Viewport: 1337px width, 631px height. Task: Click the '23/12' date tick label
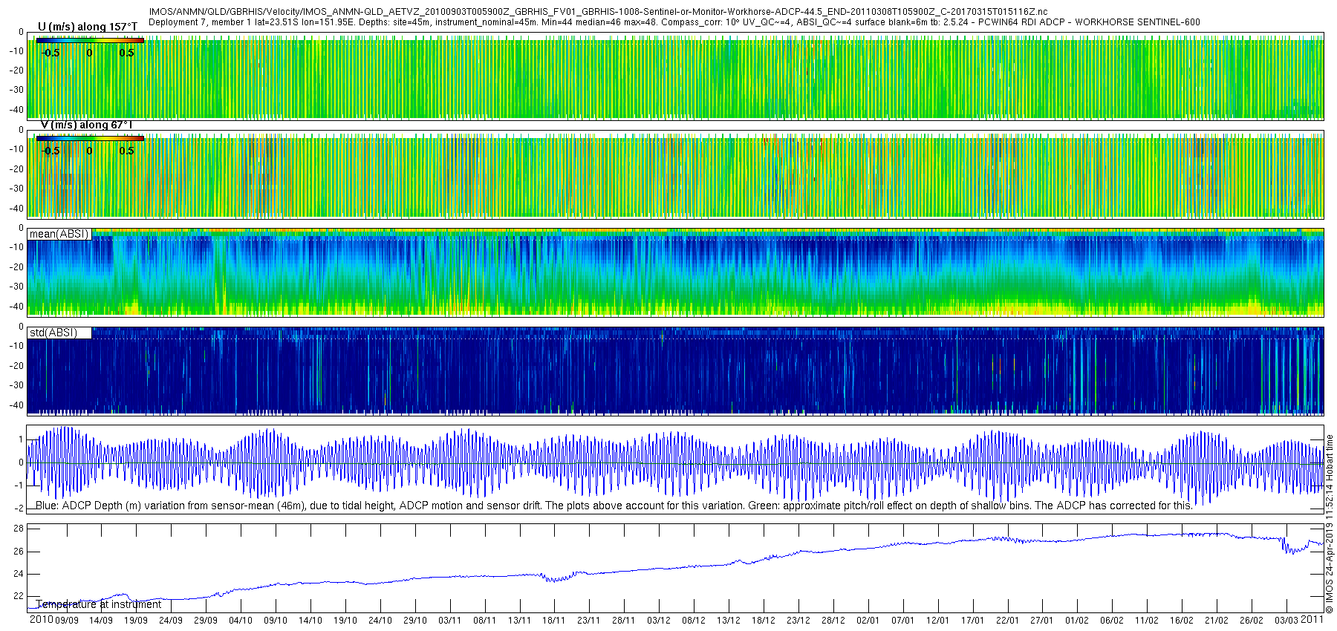(x=798, y=620)
